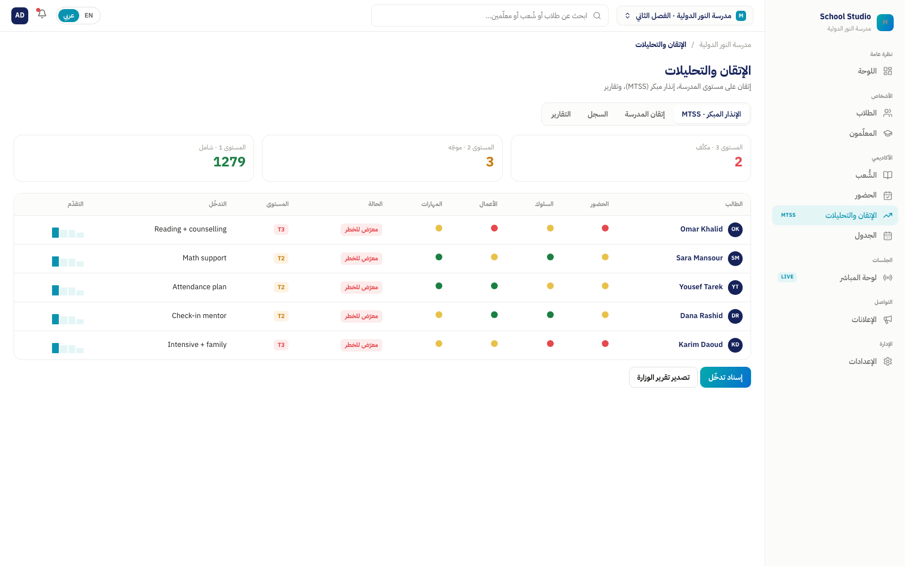Viewport: 905px width, 566px height.
Task: Open الإعلانات sidebar link
Action: pos(835,320)
